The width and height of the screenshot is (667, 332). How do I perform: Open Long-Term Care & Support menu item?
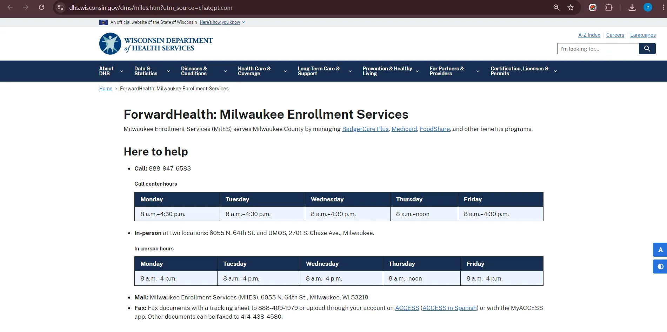click(x=319, y=71)
